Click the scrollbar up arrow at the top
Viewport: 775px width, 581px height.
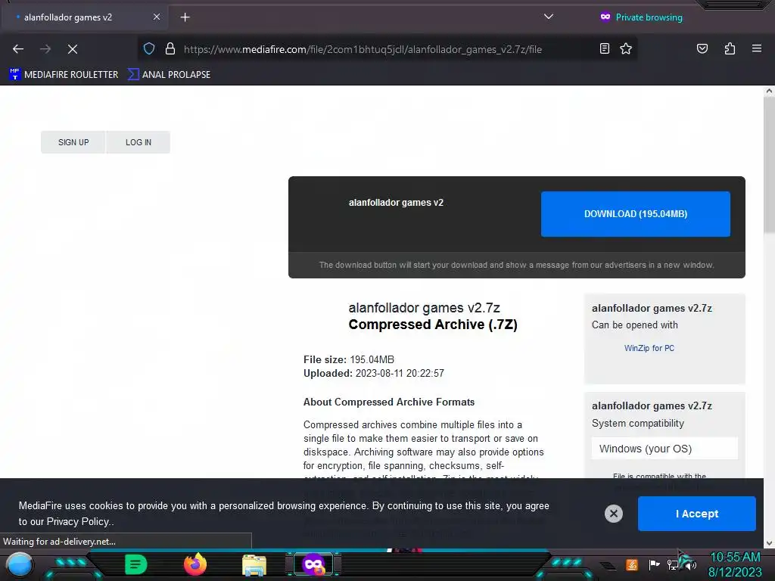769,92
